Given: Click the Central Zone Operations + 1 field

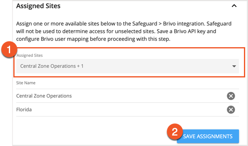Looking at the screenshot, I should click(128, 66).
